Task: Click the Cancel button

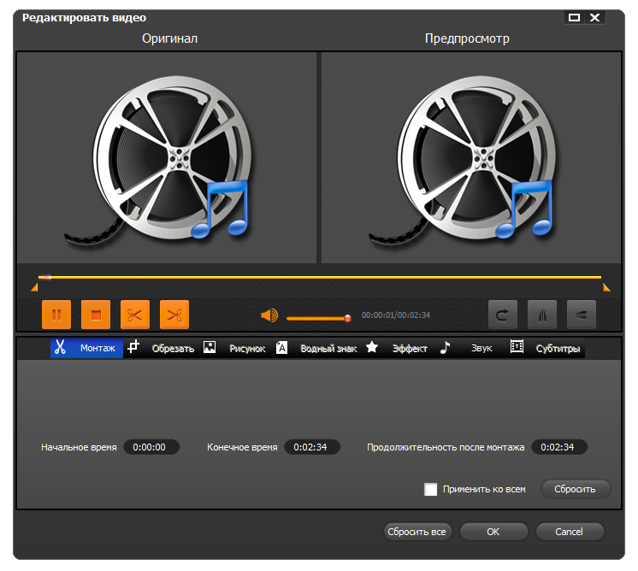Action: click(570, 532)
